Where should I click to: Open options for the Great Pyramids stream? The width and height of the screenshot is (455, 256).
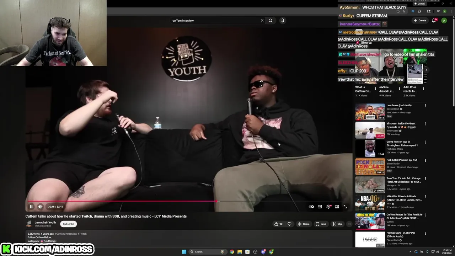(425, 124)
